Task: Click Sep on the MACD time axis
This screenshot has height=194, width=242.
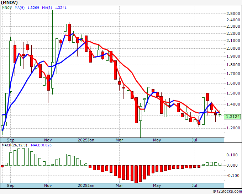Action: pyautogui.click(x=10, y=185)
